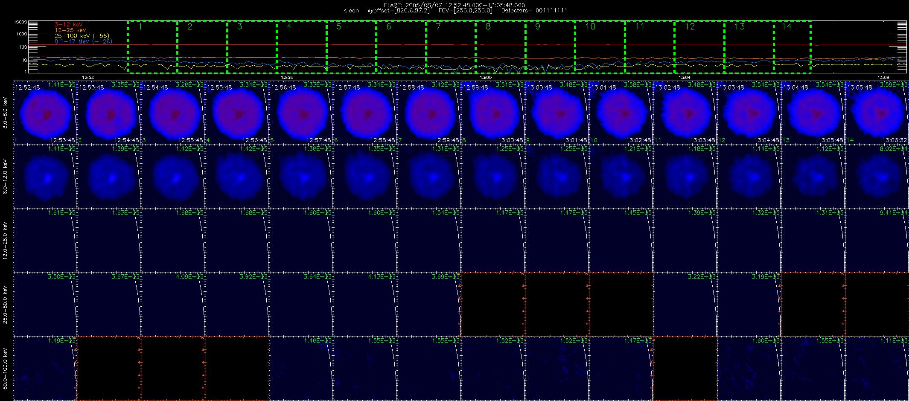Select interval 8 box in the light curve
Image resolution: width=909 pixels, height=401 pixels.
[x=501, y=47]
